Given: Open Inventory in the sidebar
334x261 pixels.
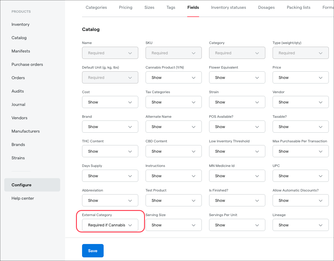Looking at the screenshot, I should click(x=20, y=25).
